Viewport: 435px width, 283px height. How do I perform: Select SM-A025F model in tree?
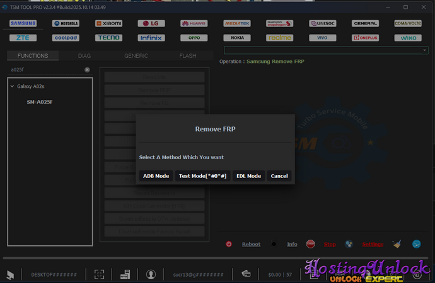tap(39, 101)
